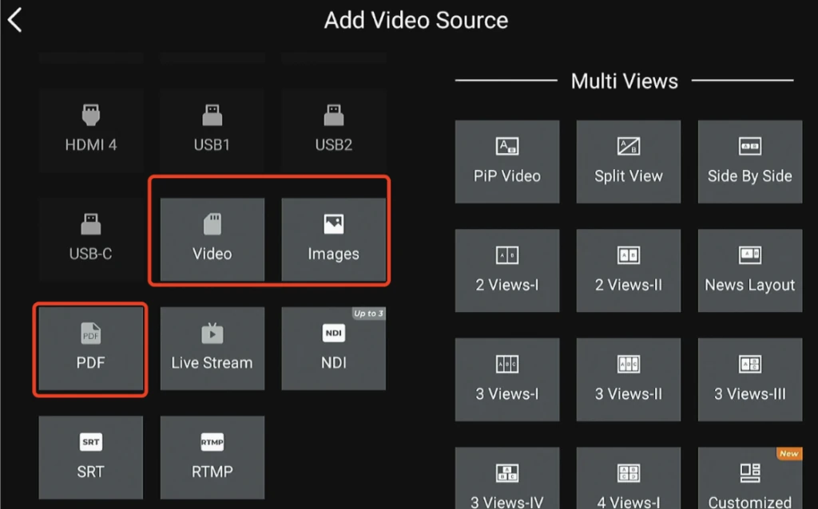Select the 2 Views-I layout

(507, 270)
